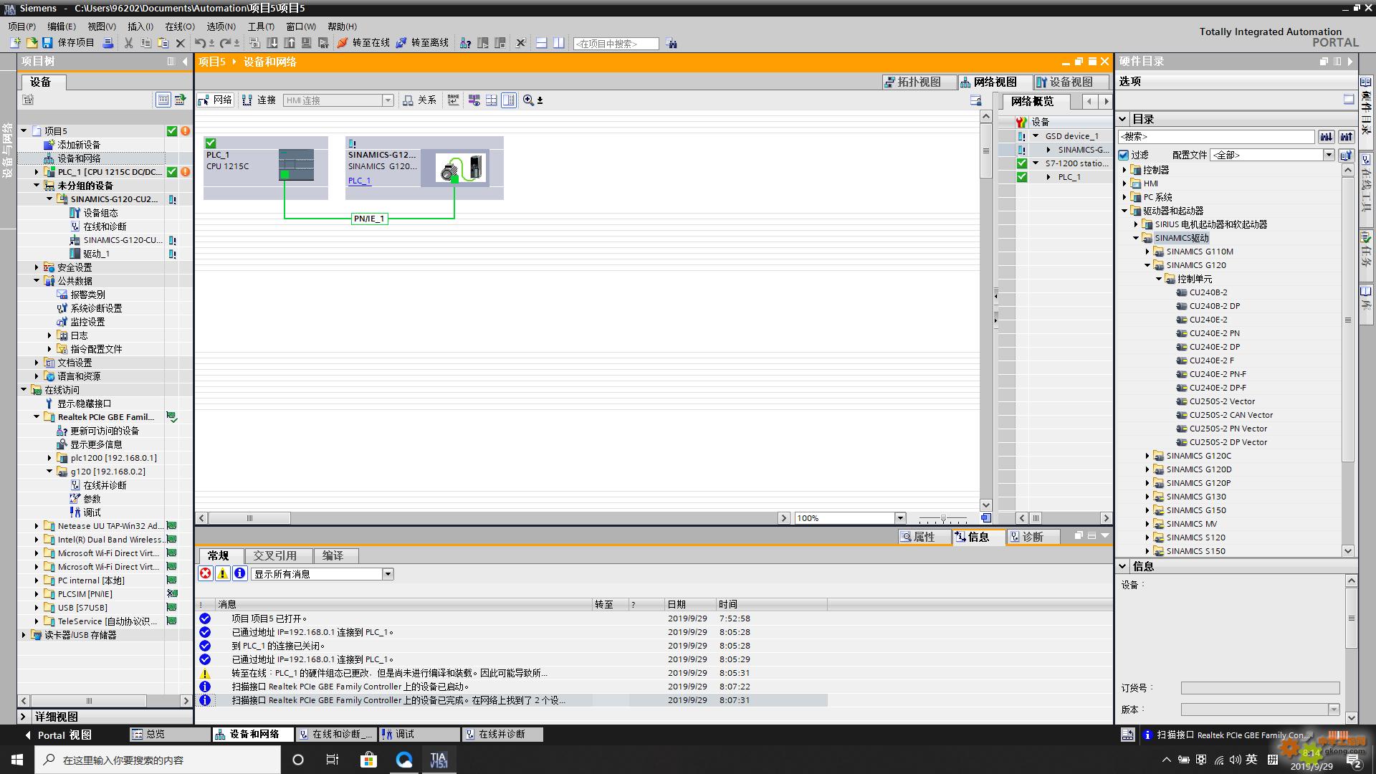Open the 100% zoom level dropdown
Image resolution: width=1376 pixels, height=774 pixels.
(x=901, y=518)
